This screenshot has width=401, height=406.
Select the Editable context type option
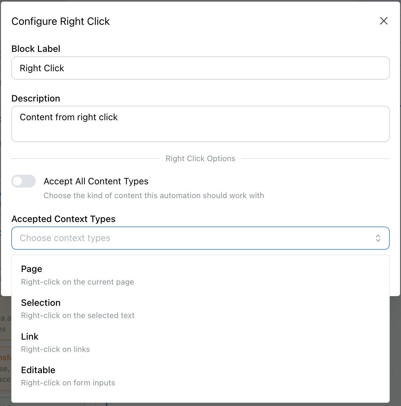point(38,370)
